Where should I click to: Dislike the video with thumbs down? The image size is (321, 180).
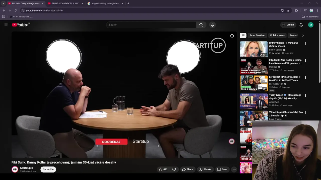tap(174, 169)
